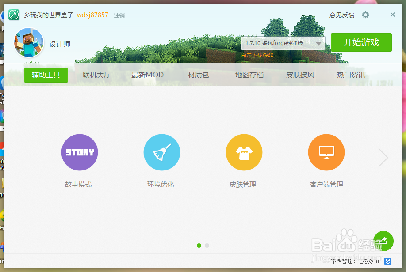Click the 客户端管理 label
The image size is (406, 272).
pyautogui.click(x=326, y=184)
